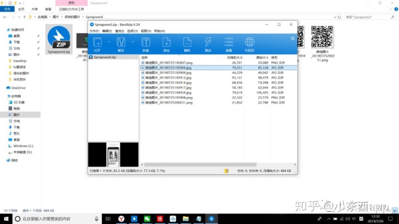
Task: Click the taskbar search box 在这里输入你要搜索的内容
Action: point(57,218)
